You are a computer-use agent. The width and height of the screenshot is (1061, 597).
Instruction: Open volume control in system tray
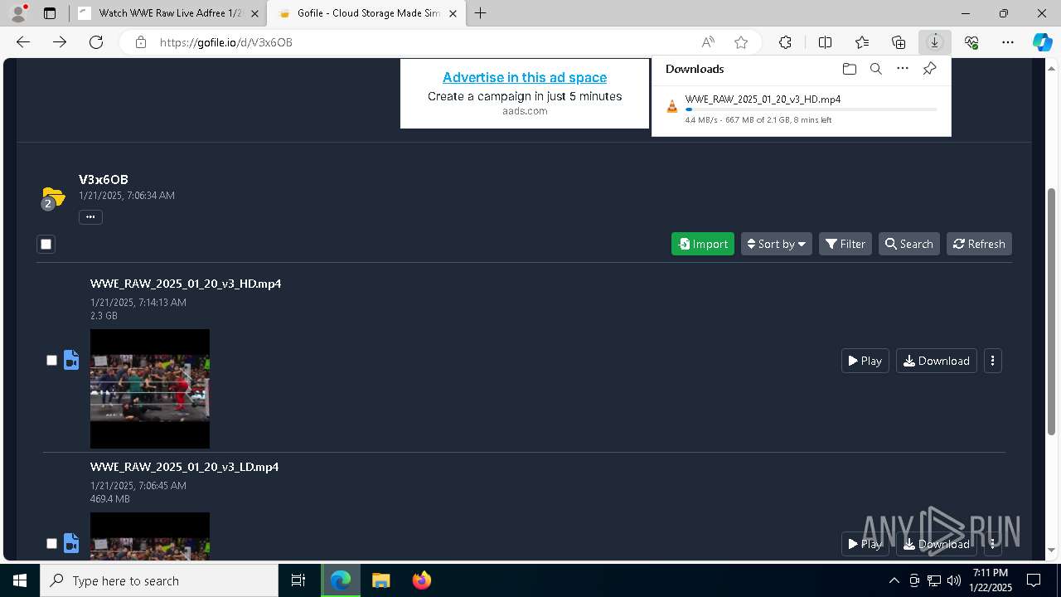pos(954,580)
